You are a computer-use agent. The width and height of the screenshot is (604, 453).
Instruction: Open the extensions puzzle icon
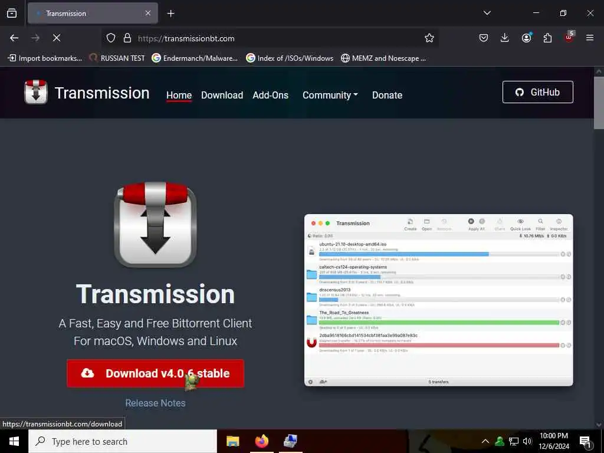pyautogui.click(x=547, y=38)
